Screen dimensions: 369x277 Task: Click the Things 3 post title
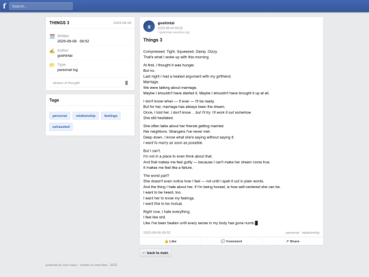(x=153, y=40)
